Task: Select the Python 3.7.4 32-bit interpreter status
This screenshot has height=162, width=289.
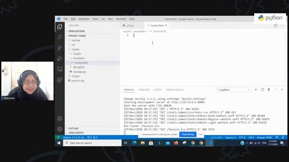Action: [x=74, y=137]
